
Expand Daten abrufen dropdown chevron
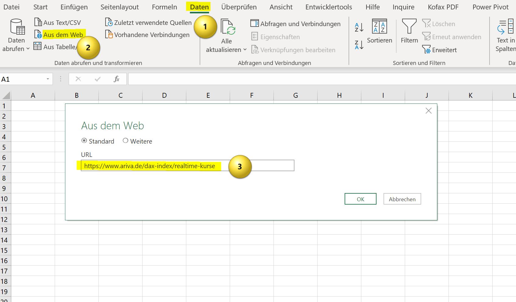(28, 49)
